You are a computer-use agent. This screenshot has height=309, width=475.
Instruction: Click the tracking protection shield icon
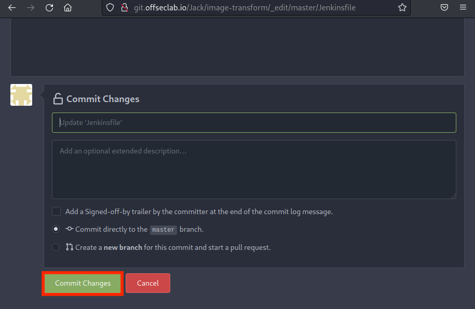coord(110,8)
